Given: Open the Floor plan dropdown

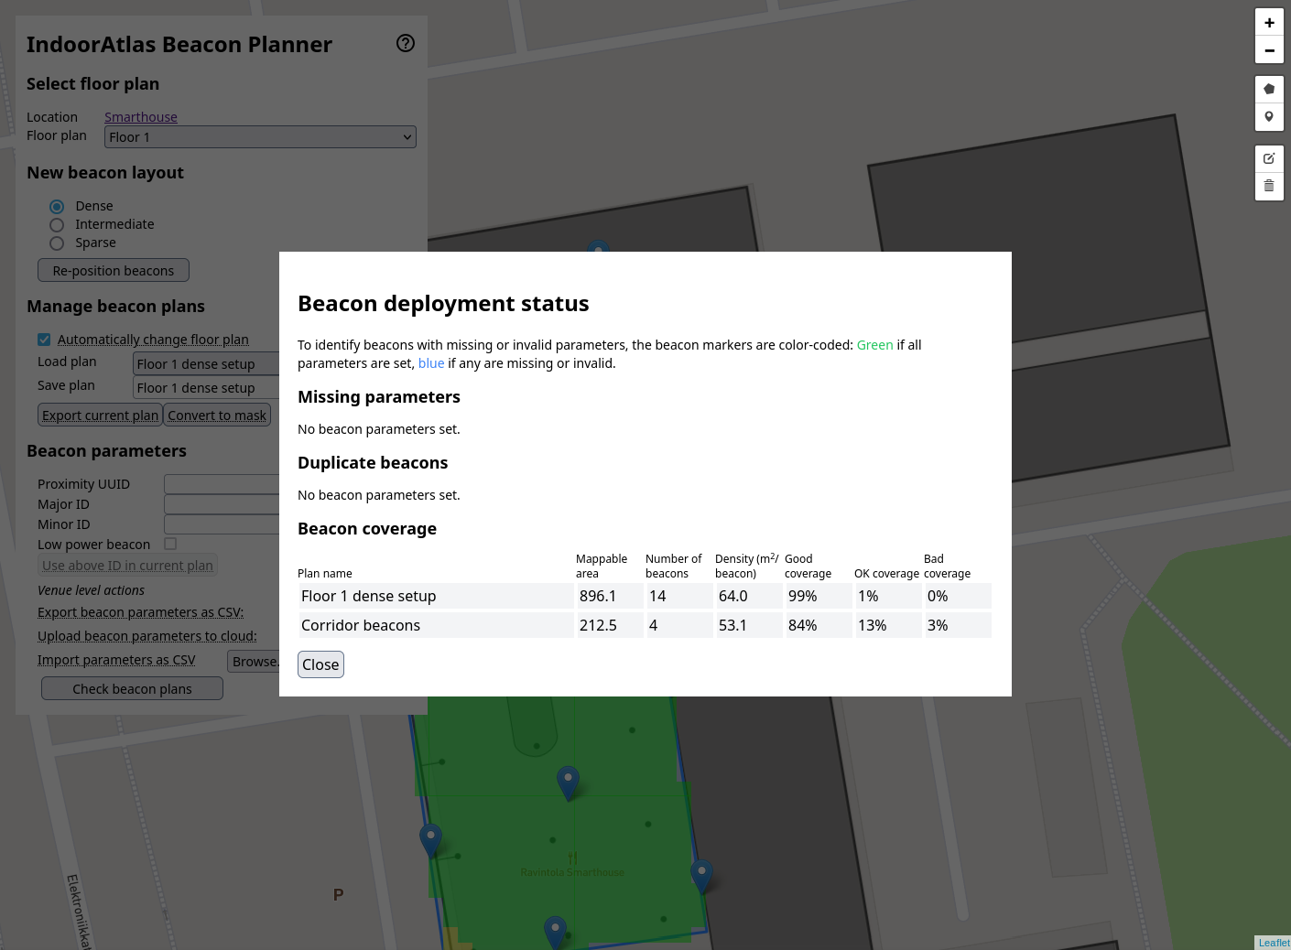Looking at the screenshot, I should pos(260,137).
